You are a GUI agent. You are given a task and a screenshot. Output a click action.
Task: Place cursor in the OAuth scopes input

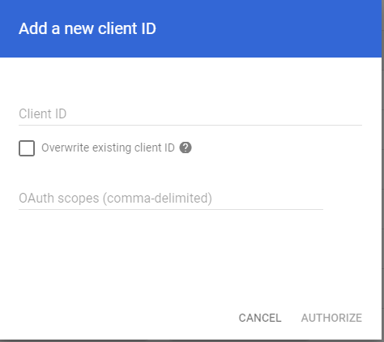[171, 199]
